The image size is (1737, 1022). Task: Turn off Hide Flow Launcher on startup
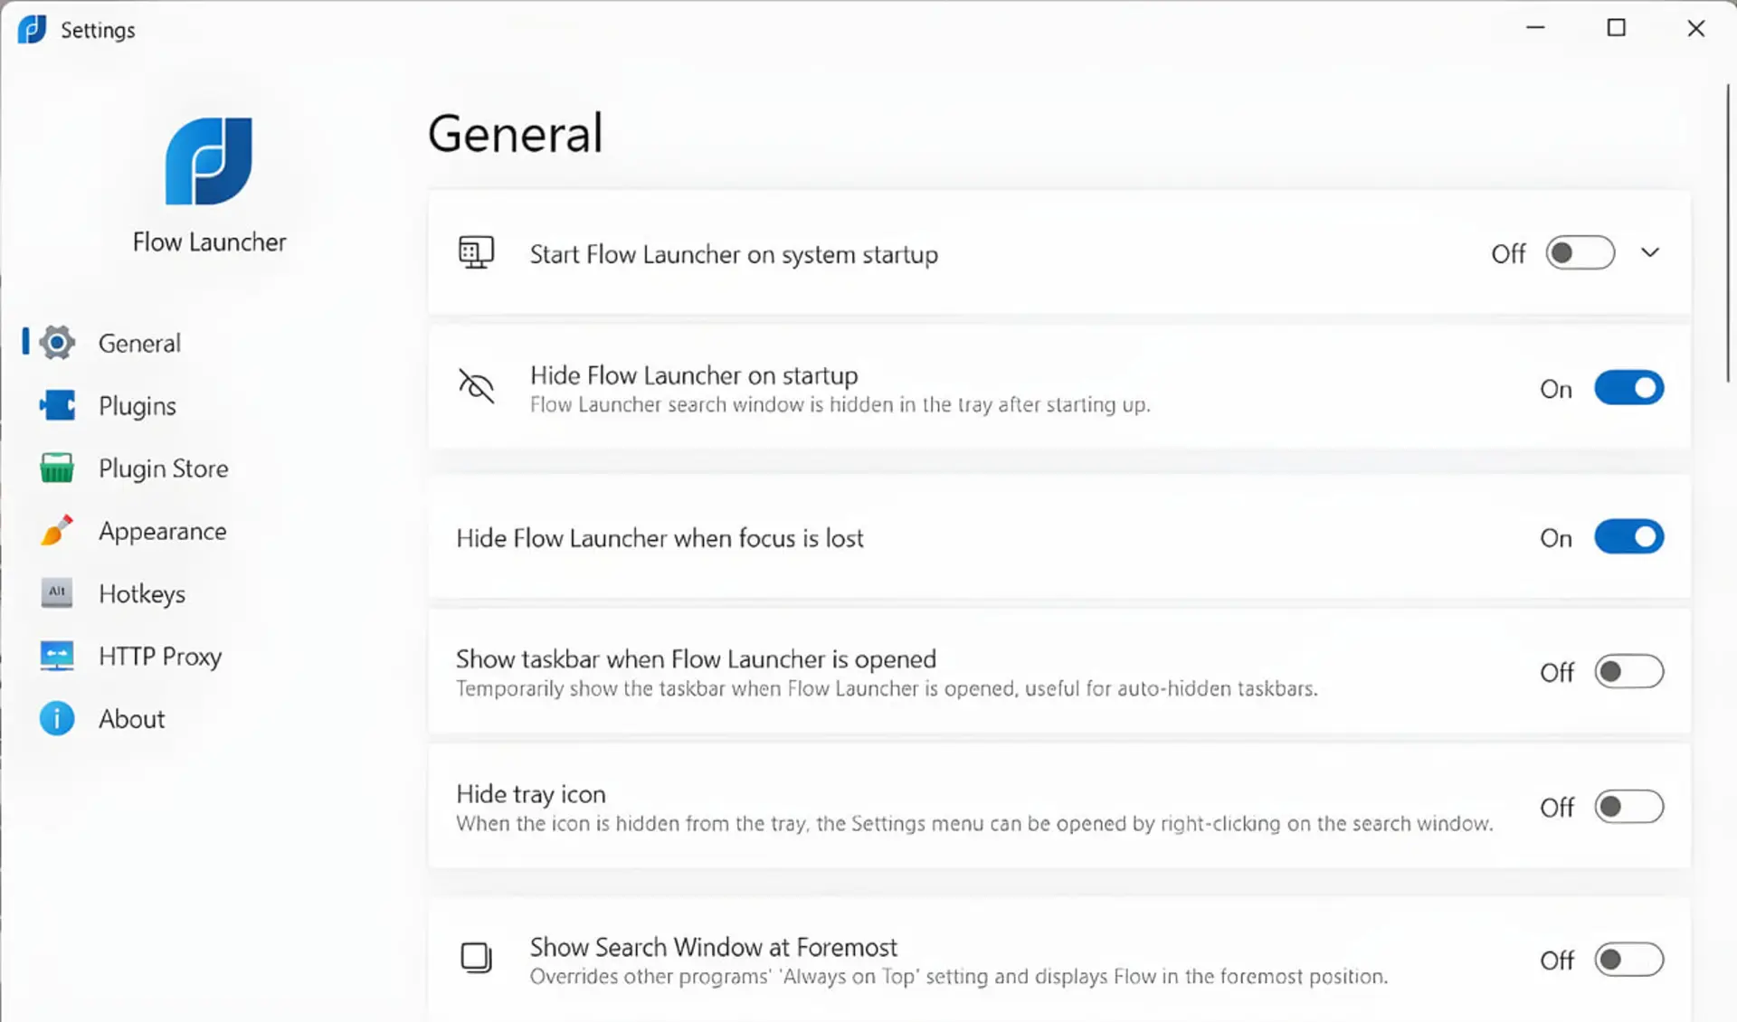pyautogui.click(x=1628, y=388)
